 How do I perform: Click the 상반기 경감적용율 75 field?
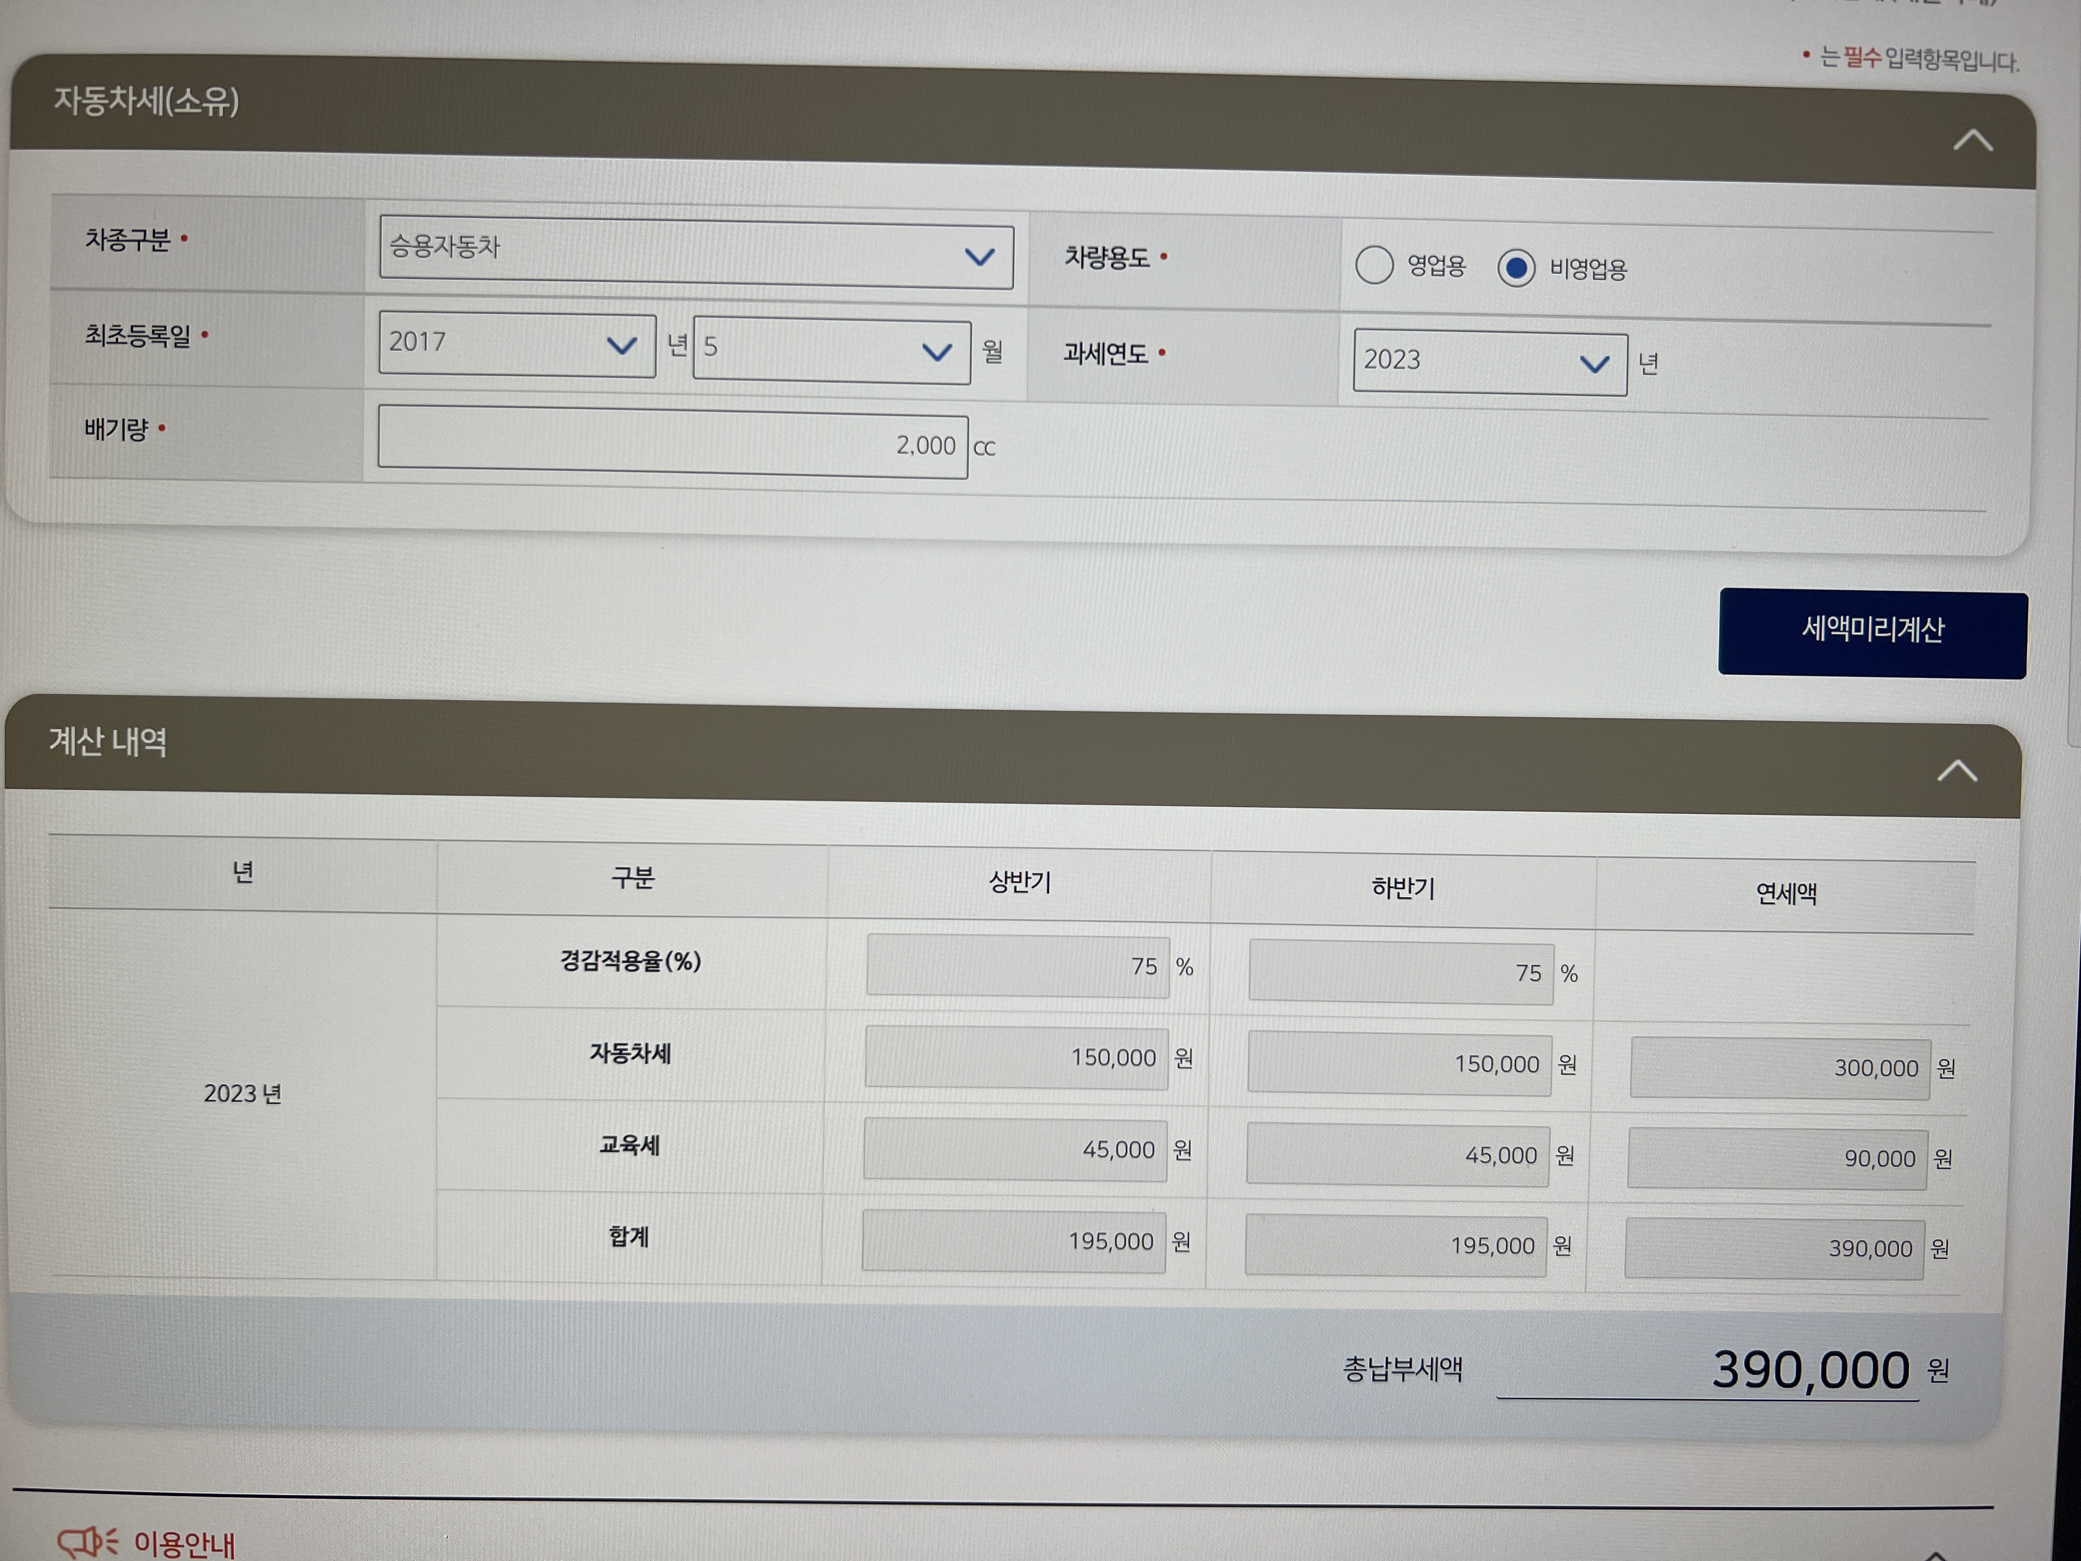[1017, 965]
